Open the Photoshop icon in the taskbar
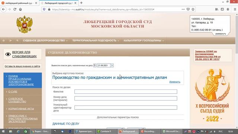238x134 pixels. [70, 131]
